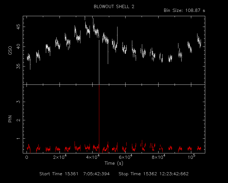Viewport: 228px width, 183px height.
Task: Click the time axis tick label 0
Action: point(27,157)
